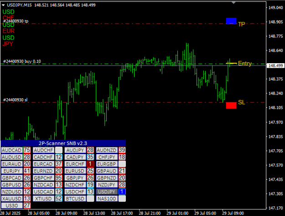
Task: Click the current price tag 148.499
Action: tap(275, 65)
